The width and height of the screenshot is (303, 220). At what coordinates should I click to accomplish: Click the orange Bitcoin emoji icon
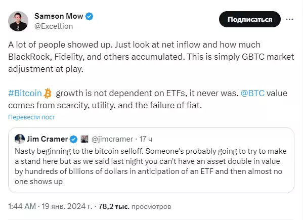tap(48, 93)
